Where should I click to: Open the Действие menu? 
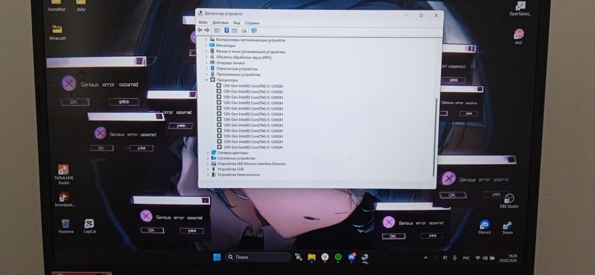(220, 23)
